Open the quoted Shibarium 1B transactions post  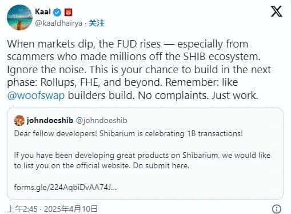point(145,153)
